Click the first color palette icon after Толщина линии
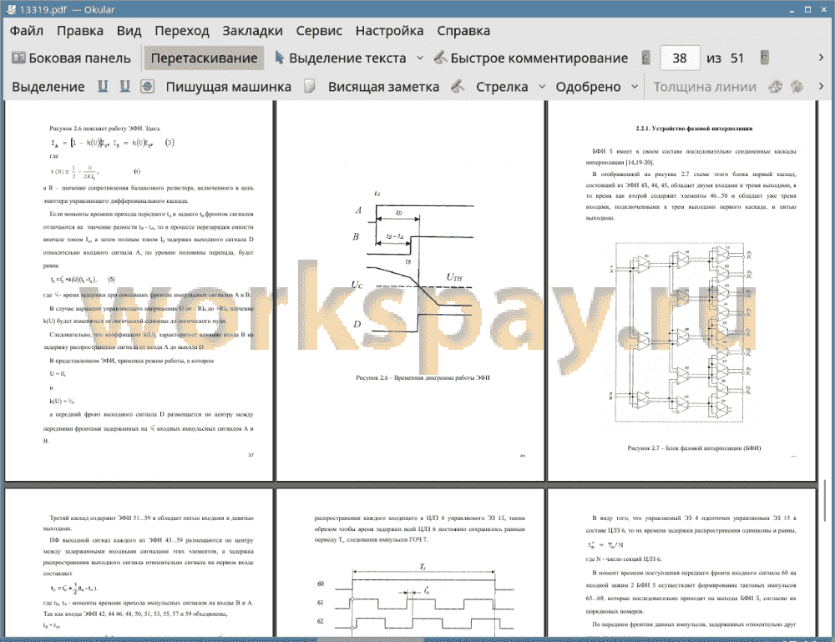This screenshot has height=642, width=835. pyautogui.click(x=776, y=86)
